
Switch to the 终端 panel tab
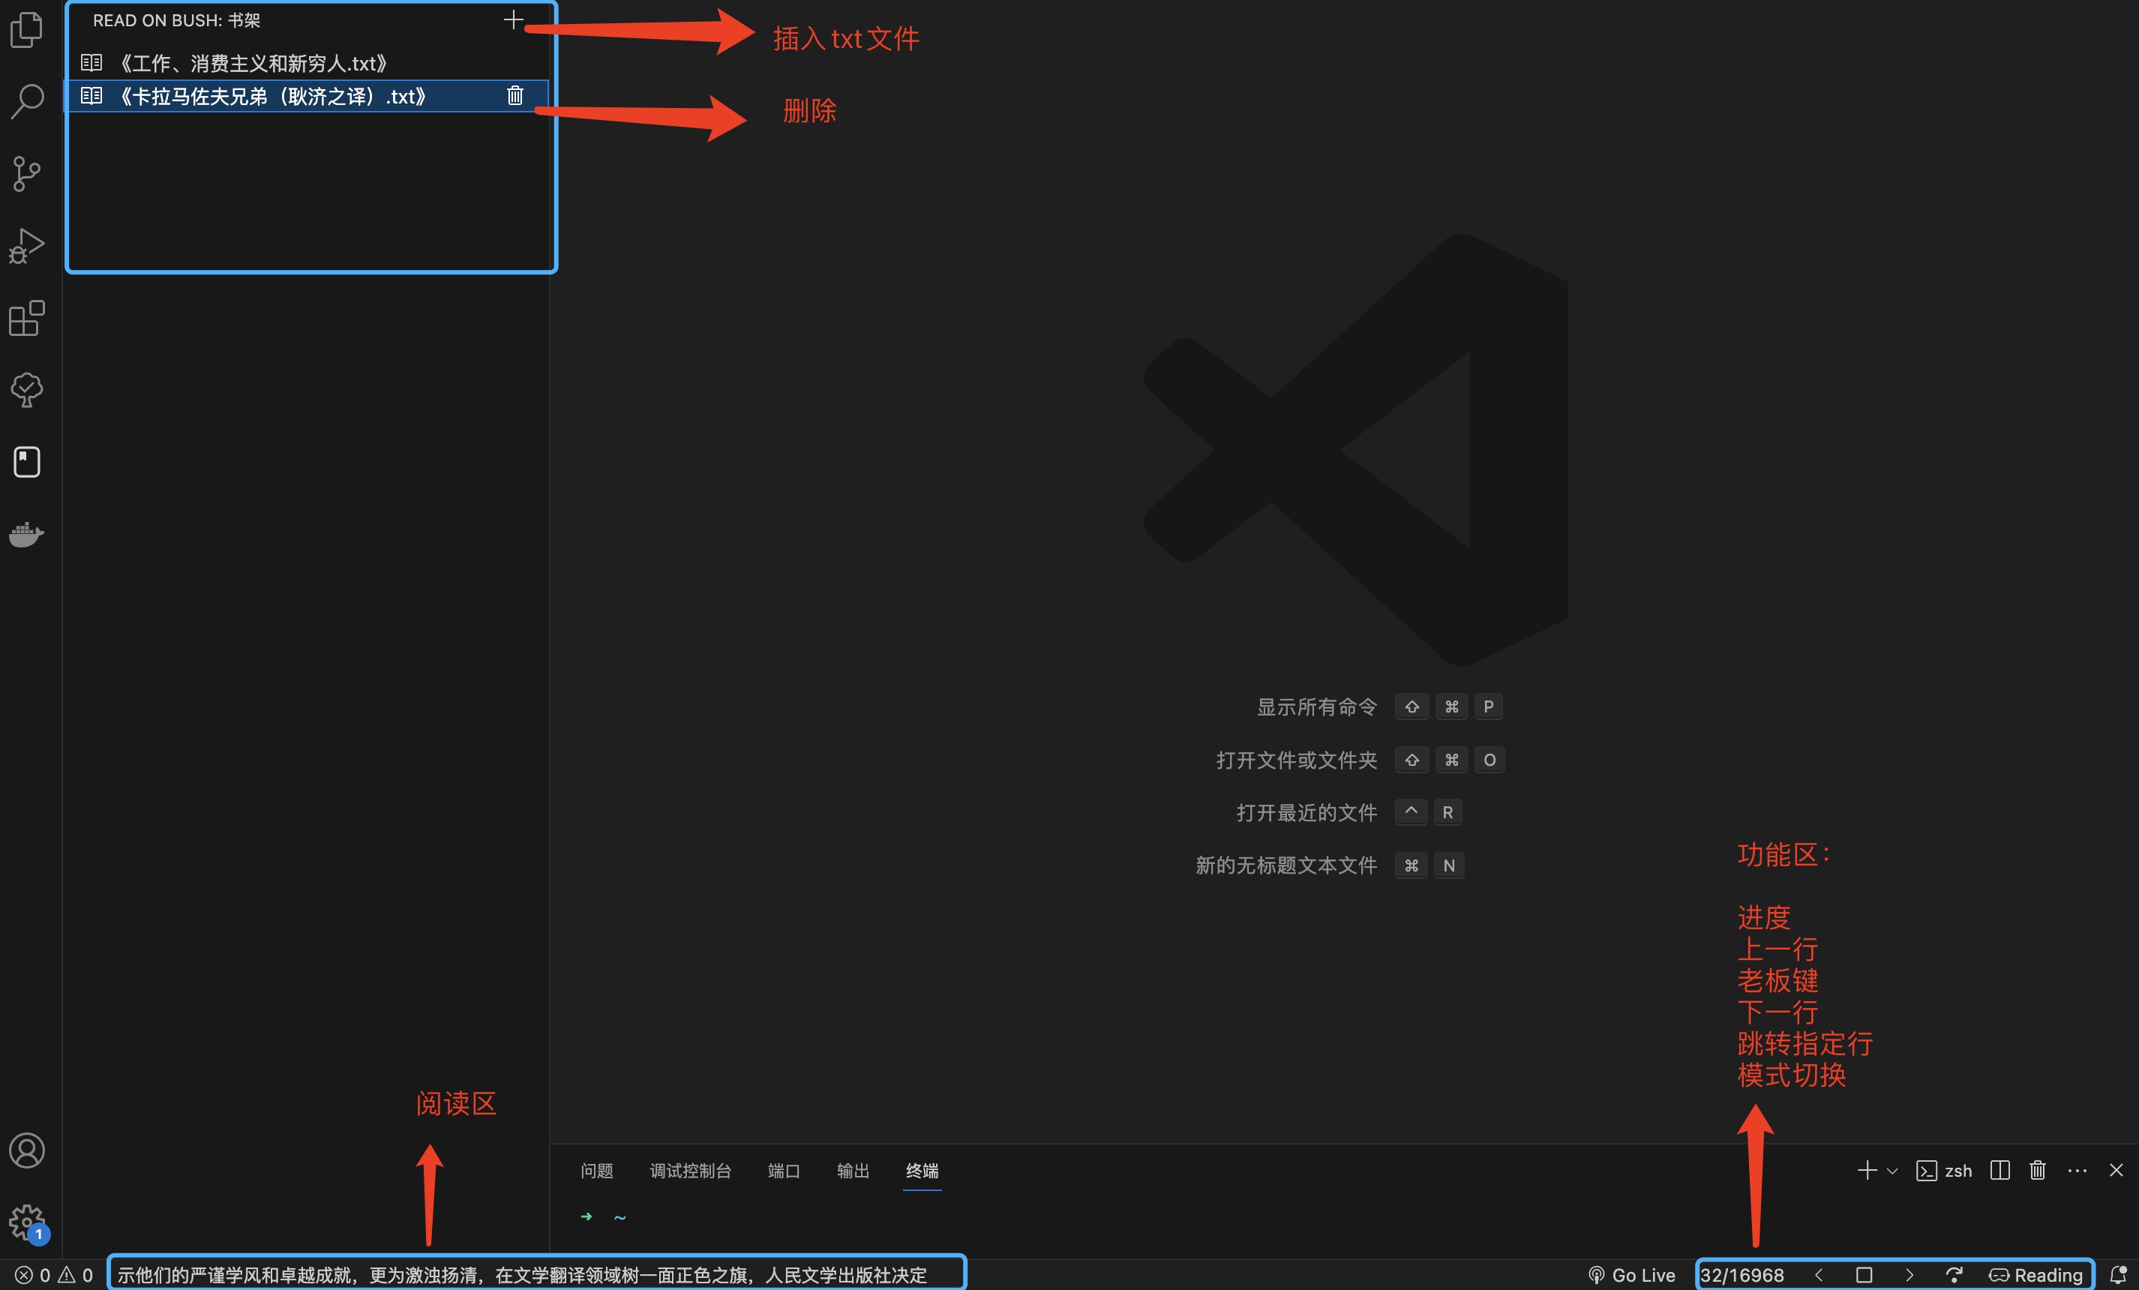point(922,1170)
